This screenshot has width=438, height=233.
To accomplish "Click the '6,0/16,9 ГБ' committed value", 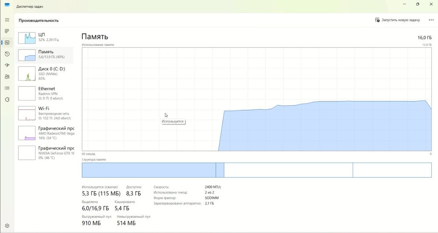I will [x=95, y=208].
